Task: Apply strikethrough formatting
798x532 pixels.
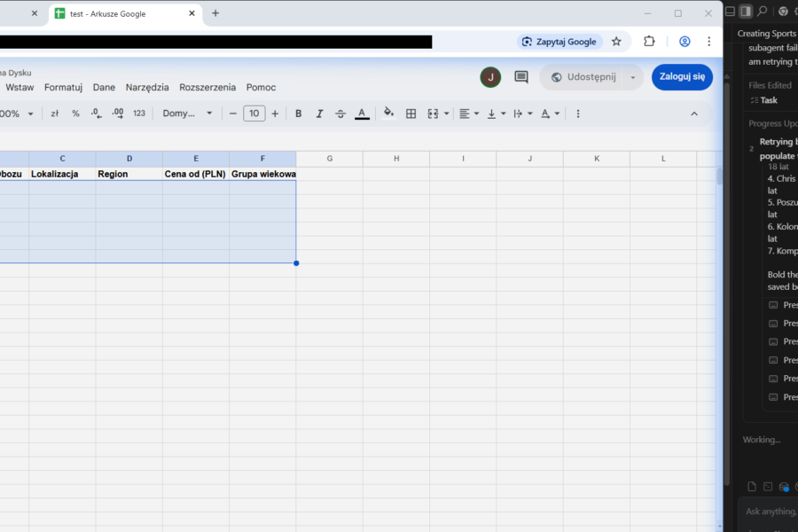Action: point(340,113)
